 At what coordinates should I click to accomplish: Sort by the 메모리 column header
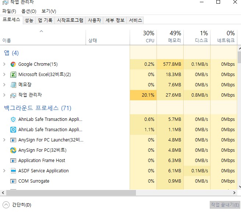[x=170, y=37]
